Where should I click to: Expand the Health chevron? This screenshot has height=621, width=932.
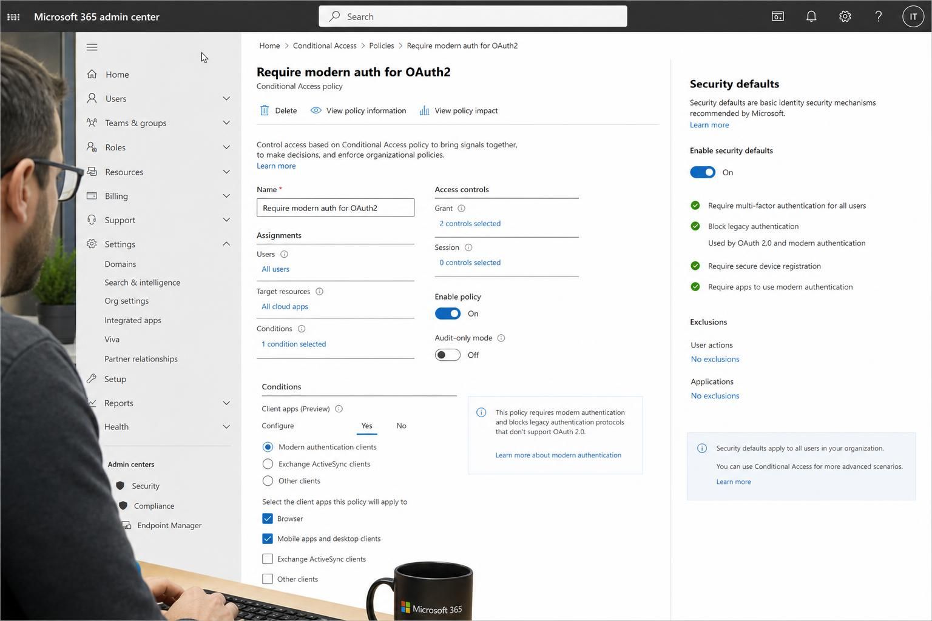pos(226,426)
